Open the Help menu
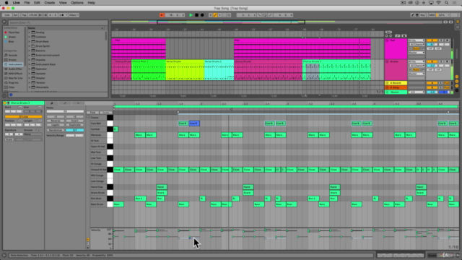462x260 pixels. pos(92,3)
